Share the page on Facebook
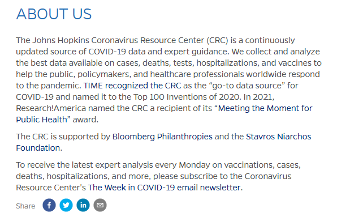 coord(49,205)
